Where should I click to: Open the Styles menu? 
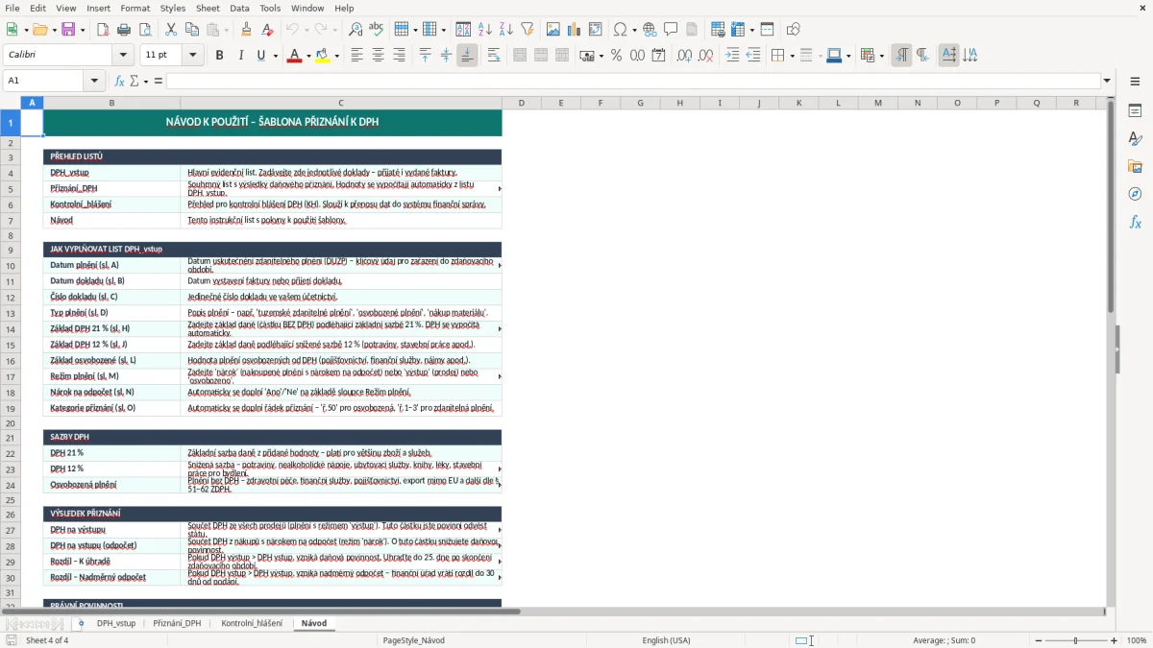click(x=173, y=8)
